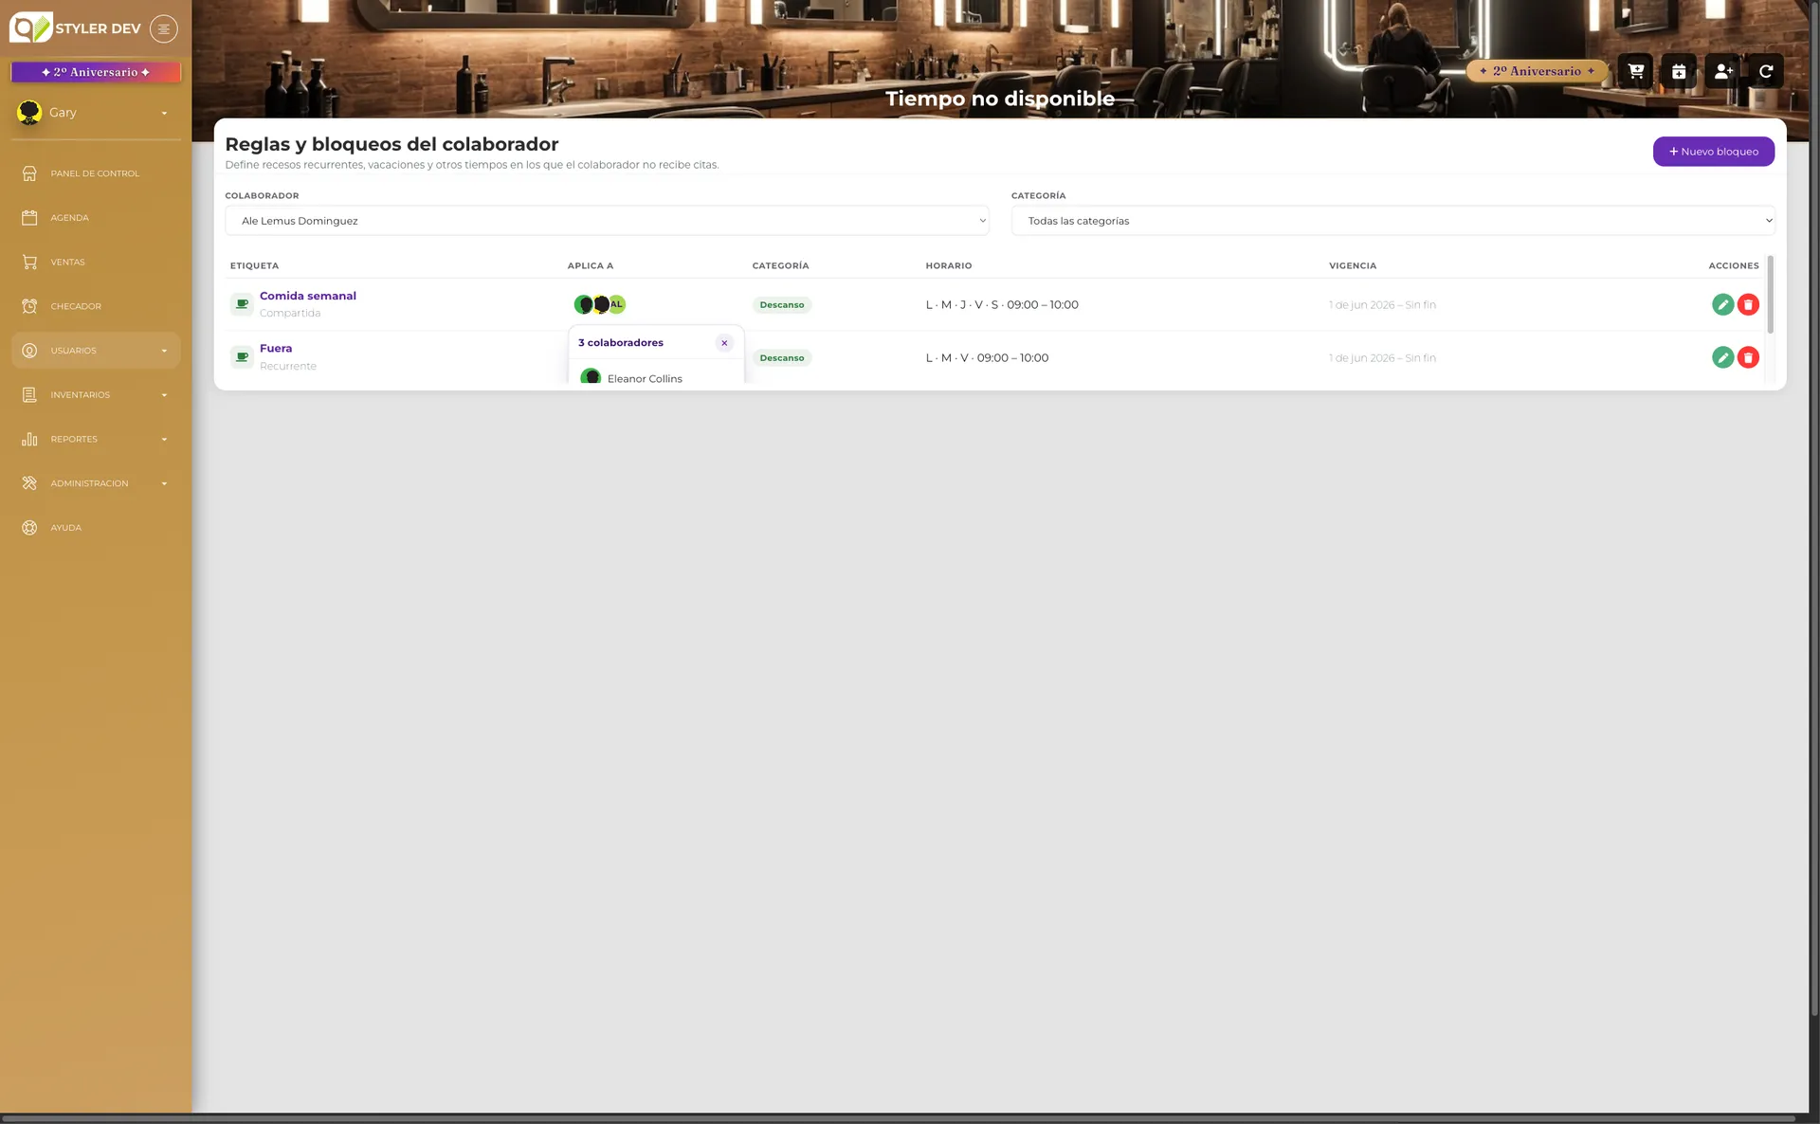Click the collaborator avatars for Comida semanal

[600, 304]
